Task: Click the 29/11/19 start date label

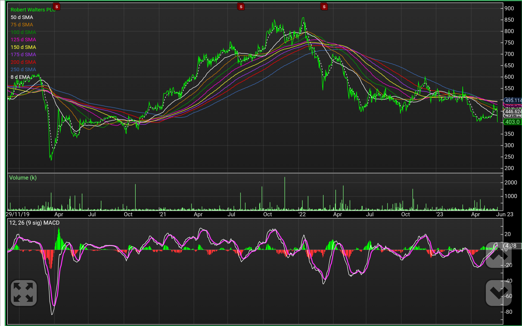Action: (18, 214)
